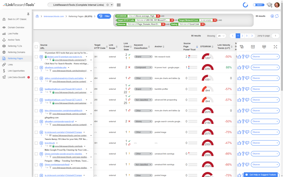Refresh the results list
This screenshot has width=283, height=177.
tap(277, 16)
